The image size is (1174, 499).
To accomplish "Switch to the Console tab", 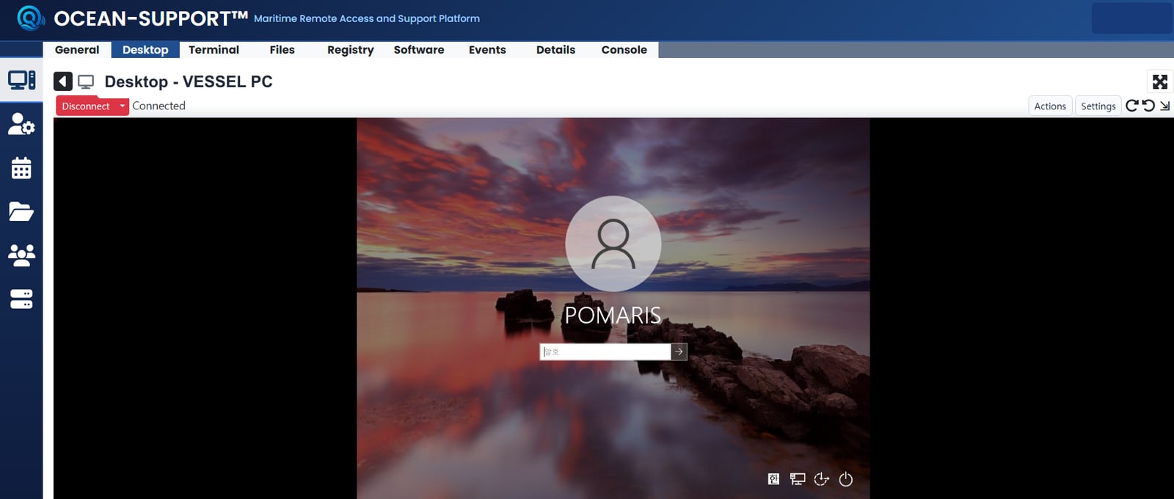I will tap(624, 50).
